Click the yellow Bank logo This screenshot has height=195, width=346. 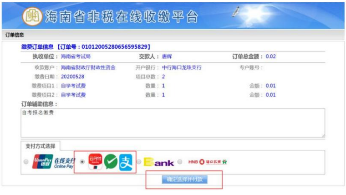tap(159, 162)
